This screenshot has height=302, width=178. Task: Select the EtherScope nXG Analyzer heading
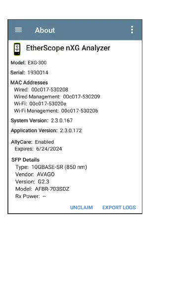68,48
